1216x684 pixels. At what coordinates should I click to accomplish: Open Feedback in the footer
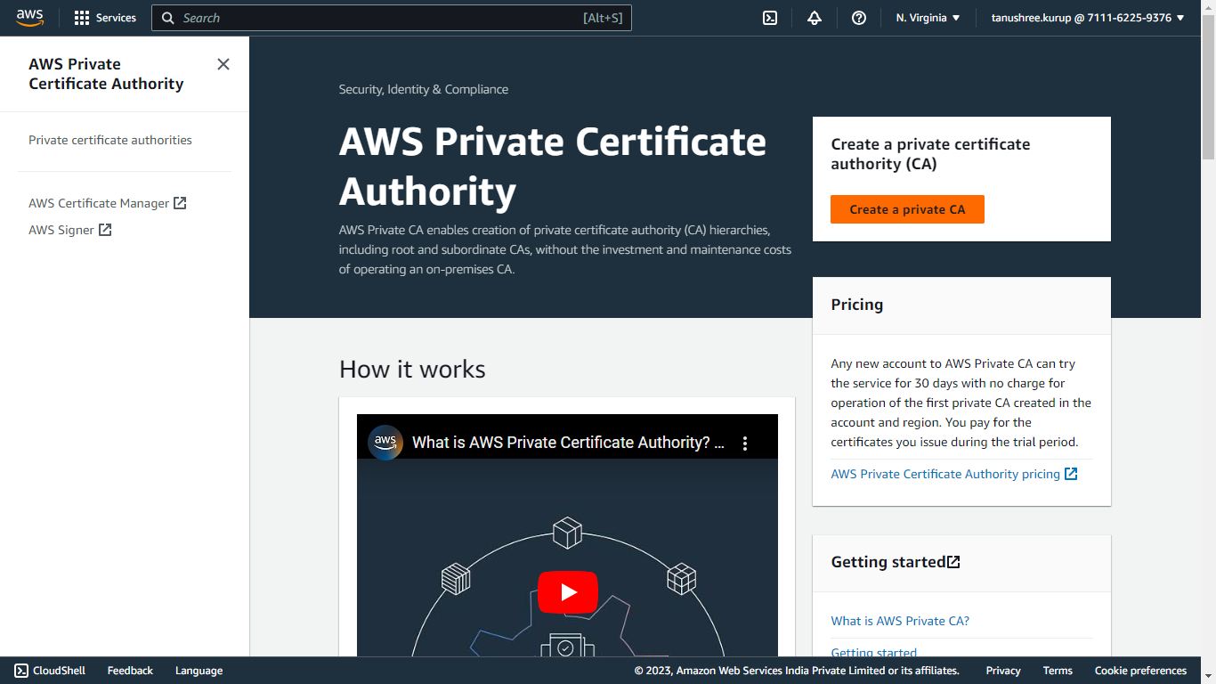[x=130, y=671]
